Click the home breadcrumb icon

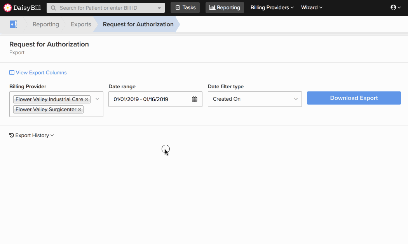[13, 24]
